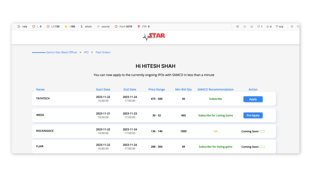Click the Google index icon in SEO toolbar
This screenshot has height=175, width=311.
[x=19, y=26]
